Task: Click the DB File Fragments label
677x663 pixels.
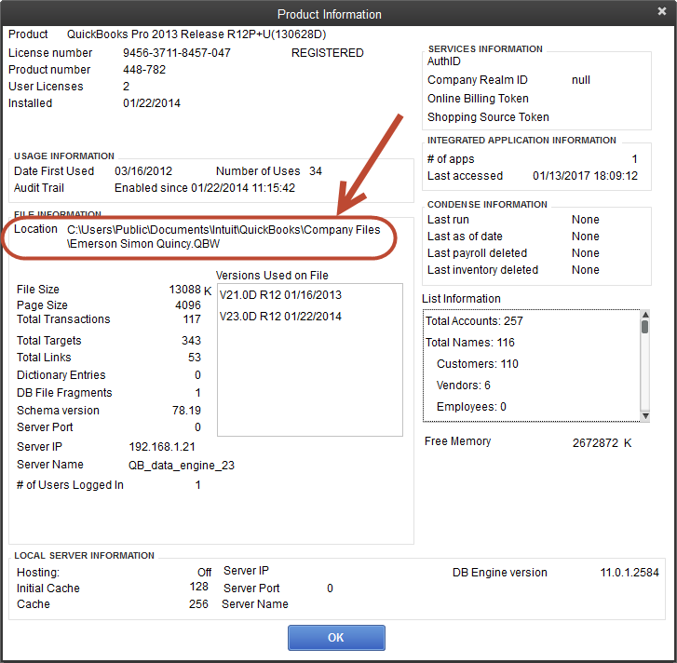Action: 64,393
